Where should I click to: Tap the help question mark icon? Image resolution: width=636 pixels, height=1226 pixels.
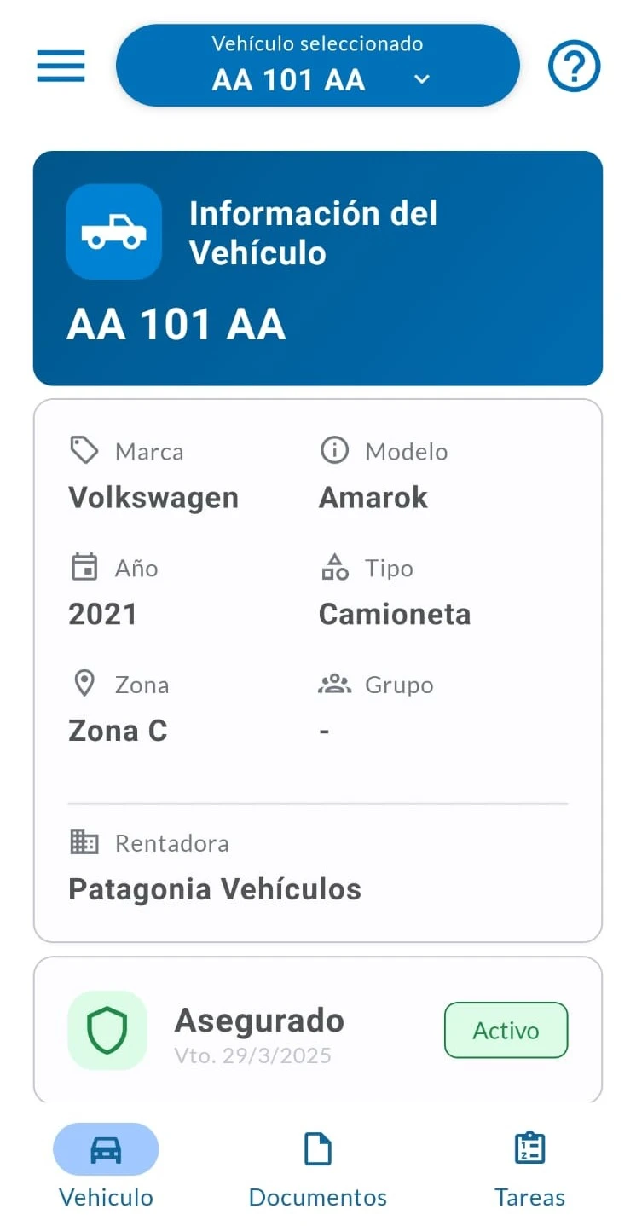point(574,66)
